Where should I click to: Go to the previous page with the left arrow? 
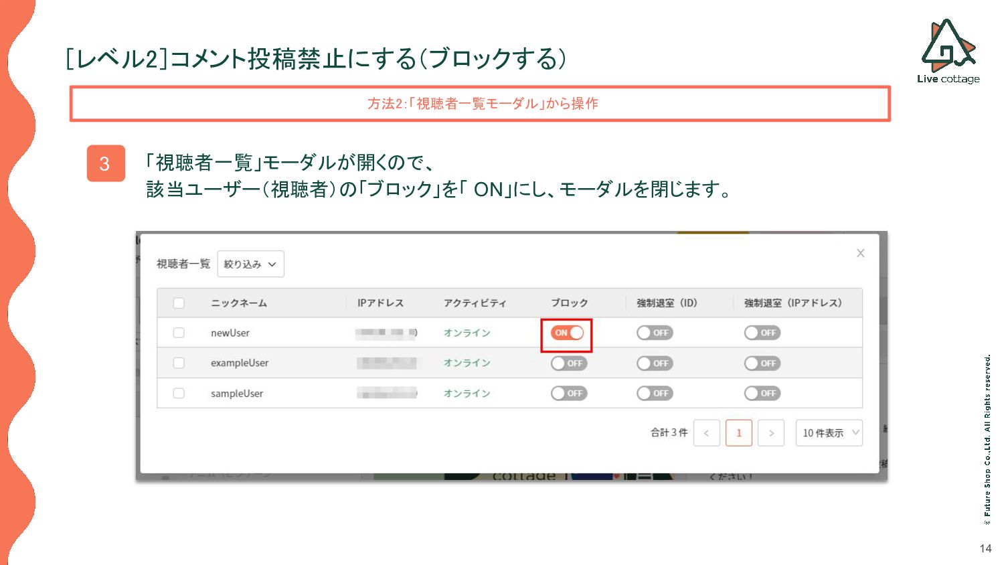click(707, 433)
